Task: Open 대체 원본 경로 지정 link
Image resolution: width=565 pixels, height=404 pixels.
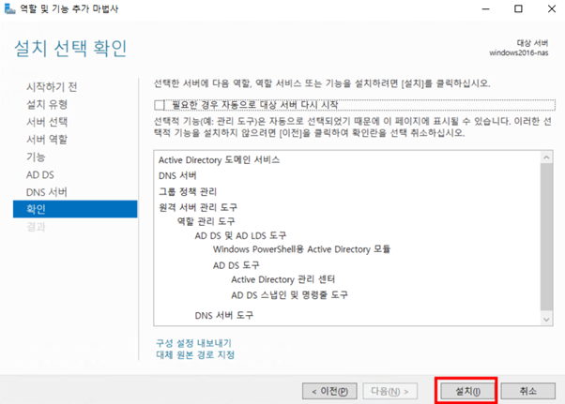Action: (x=195, y=354)
